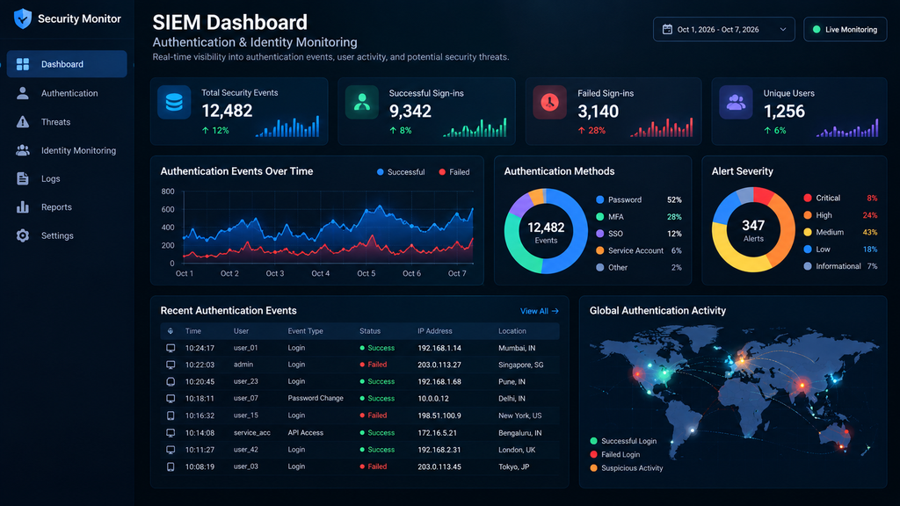The width and height of the screenshot is (900, 506).
Task: Click user service_acc in events table
Action: pos(251,432)
